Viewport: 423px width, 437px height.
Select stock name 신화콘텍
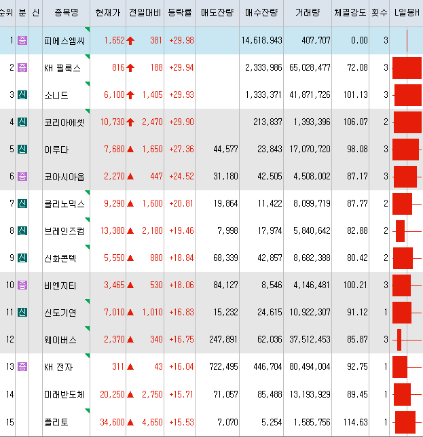tap(60, 258)
